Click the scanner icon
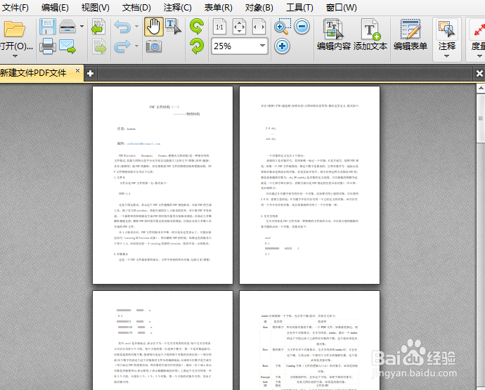485x390 pixels. (67, 27)
